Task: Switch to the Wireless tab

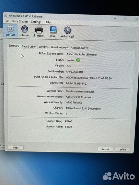Action: pos(44,47)
